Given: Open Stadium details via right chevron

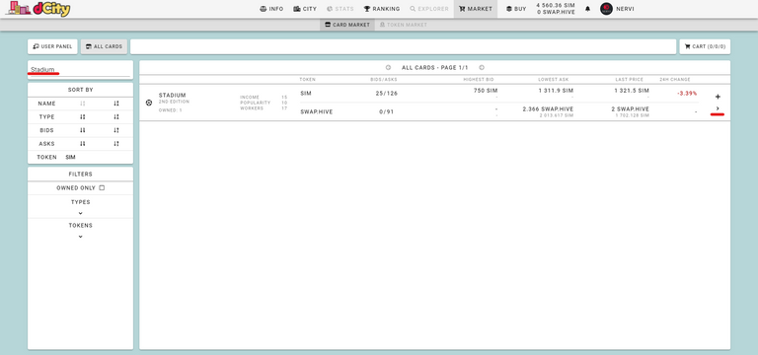Looking at the screenshot, I should (718, 108).
